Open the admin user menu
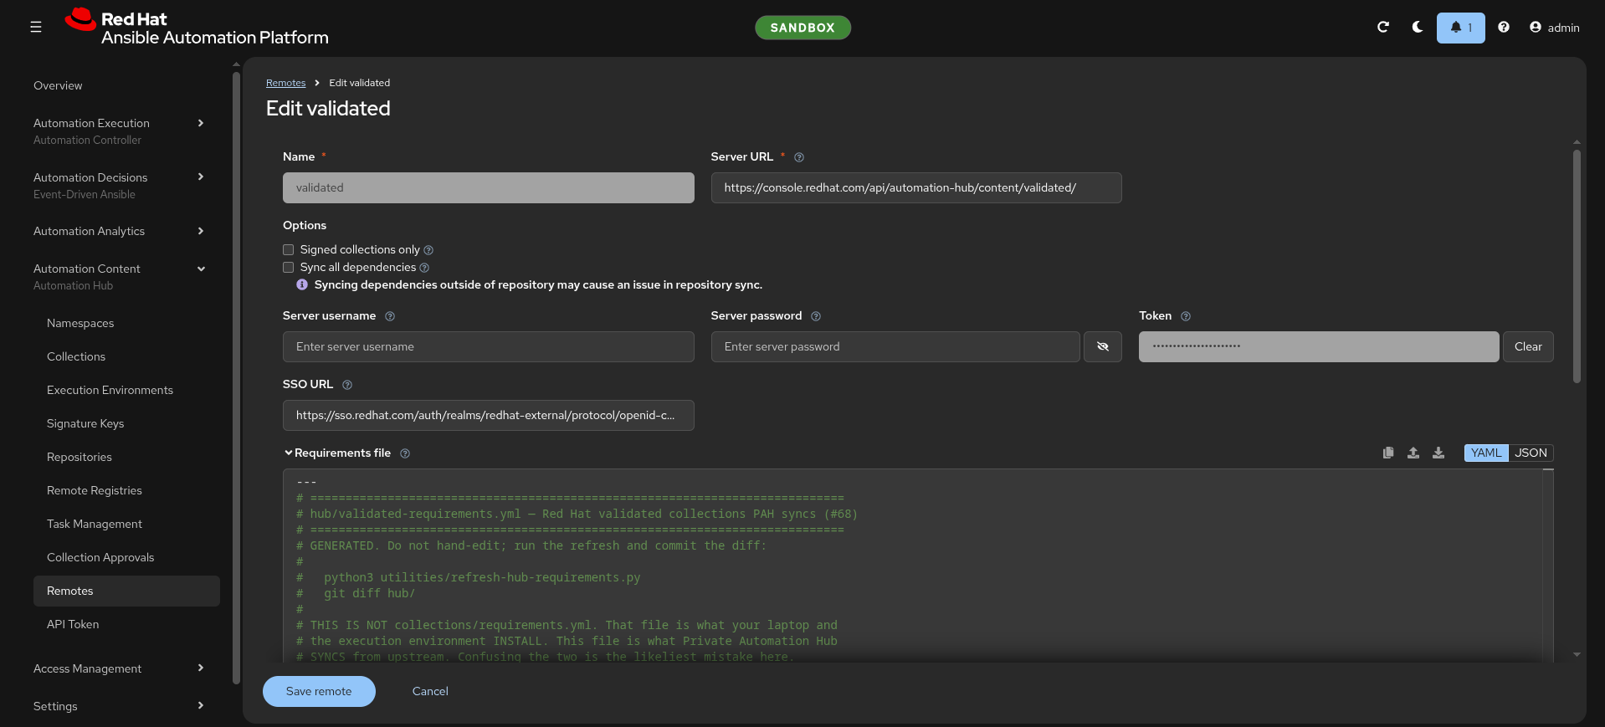Viewport: 1605px width, 727px height. pyautogui.click(x=1555, y=28)
